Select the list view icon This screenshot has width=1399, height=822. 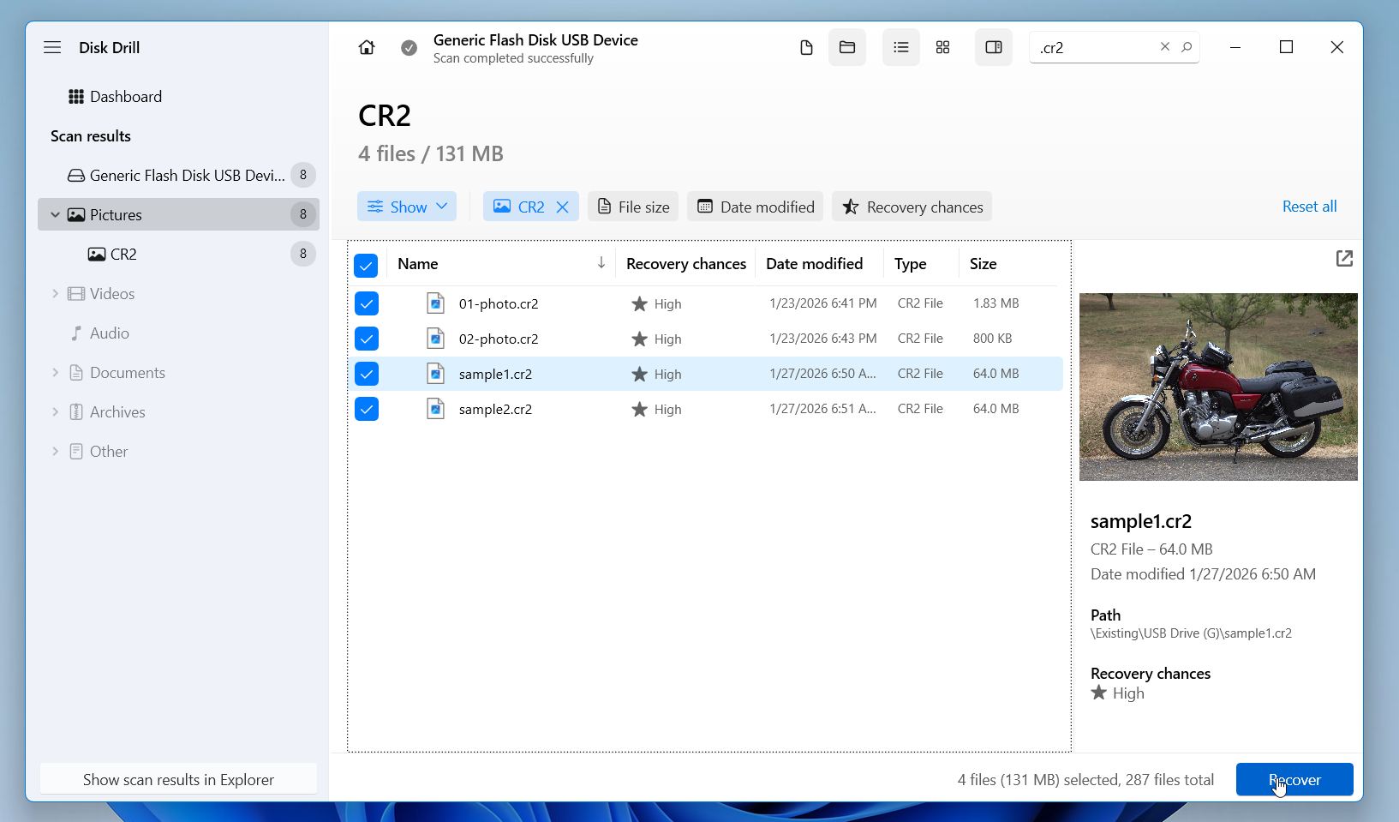(x=900, y=47)
